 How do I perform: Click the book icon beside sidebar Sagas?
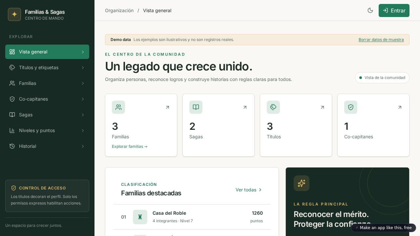12,115
